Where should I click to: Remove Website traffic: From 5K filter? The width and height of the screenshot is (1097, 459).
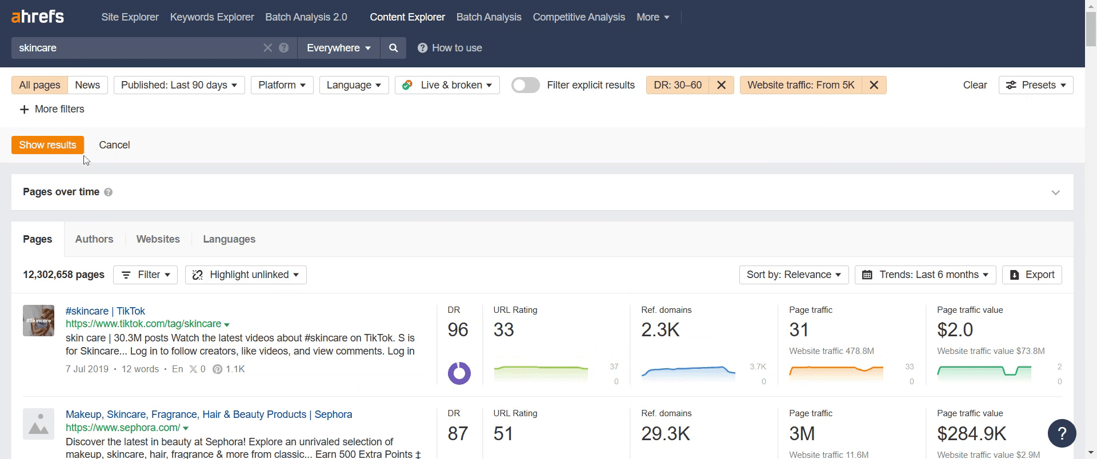[874, 85]
